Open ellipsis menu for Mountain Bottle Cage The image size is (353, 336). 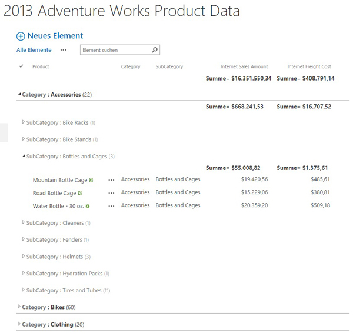111,180
